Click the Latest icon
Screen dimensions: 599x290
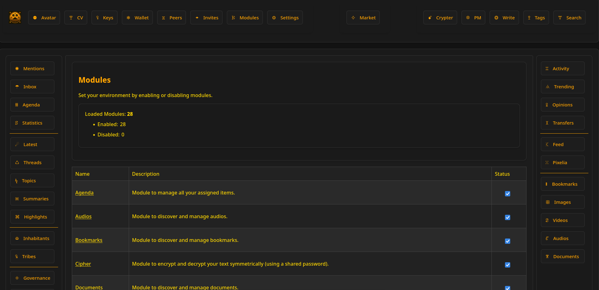(17, 145)
